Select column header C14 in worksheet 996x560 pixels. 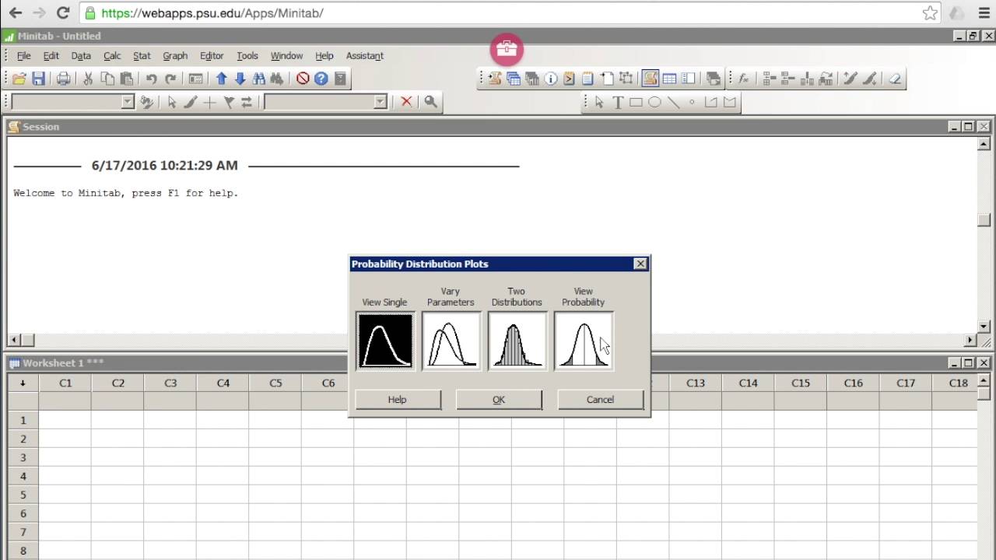[748, 383]
